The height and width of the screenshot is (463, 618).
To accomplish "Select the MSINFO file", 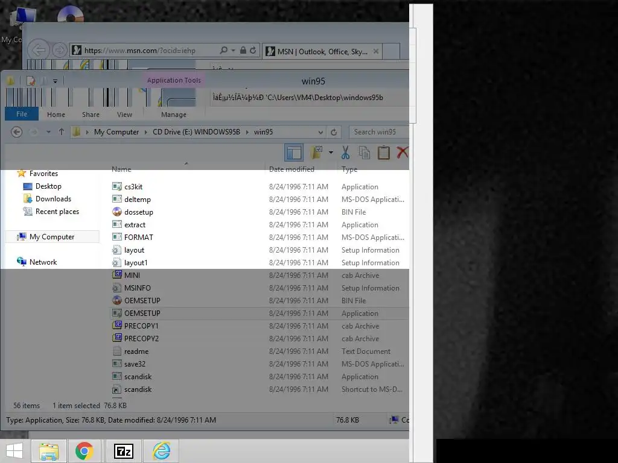I will pos(137,288).
